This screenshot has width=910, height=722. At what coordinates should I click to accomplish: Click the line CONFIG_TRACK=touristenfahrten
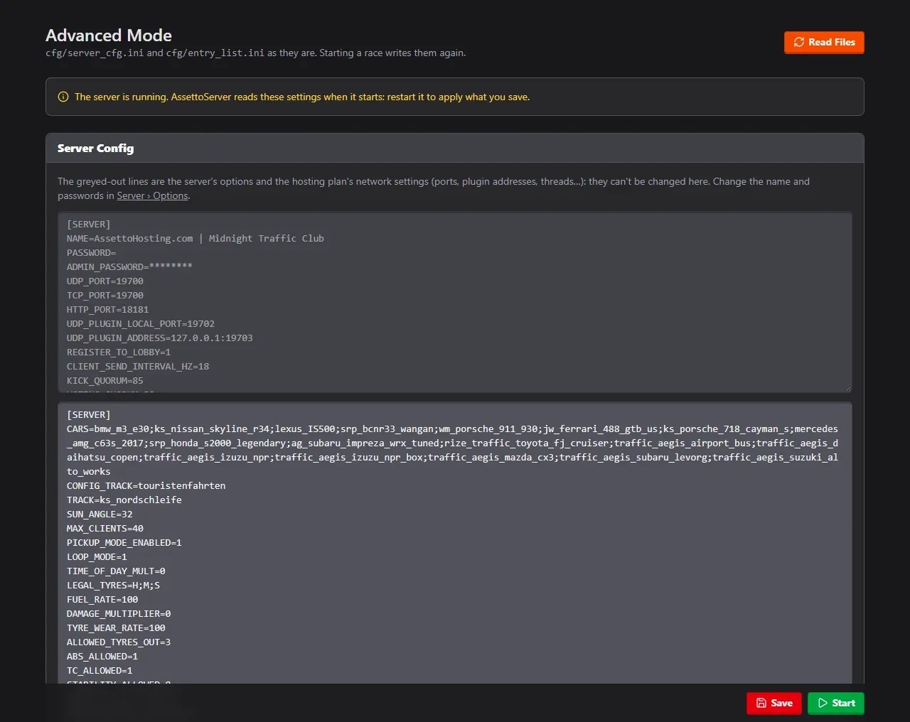[x=146, y=485]
